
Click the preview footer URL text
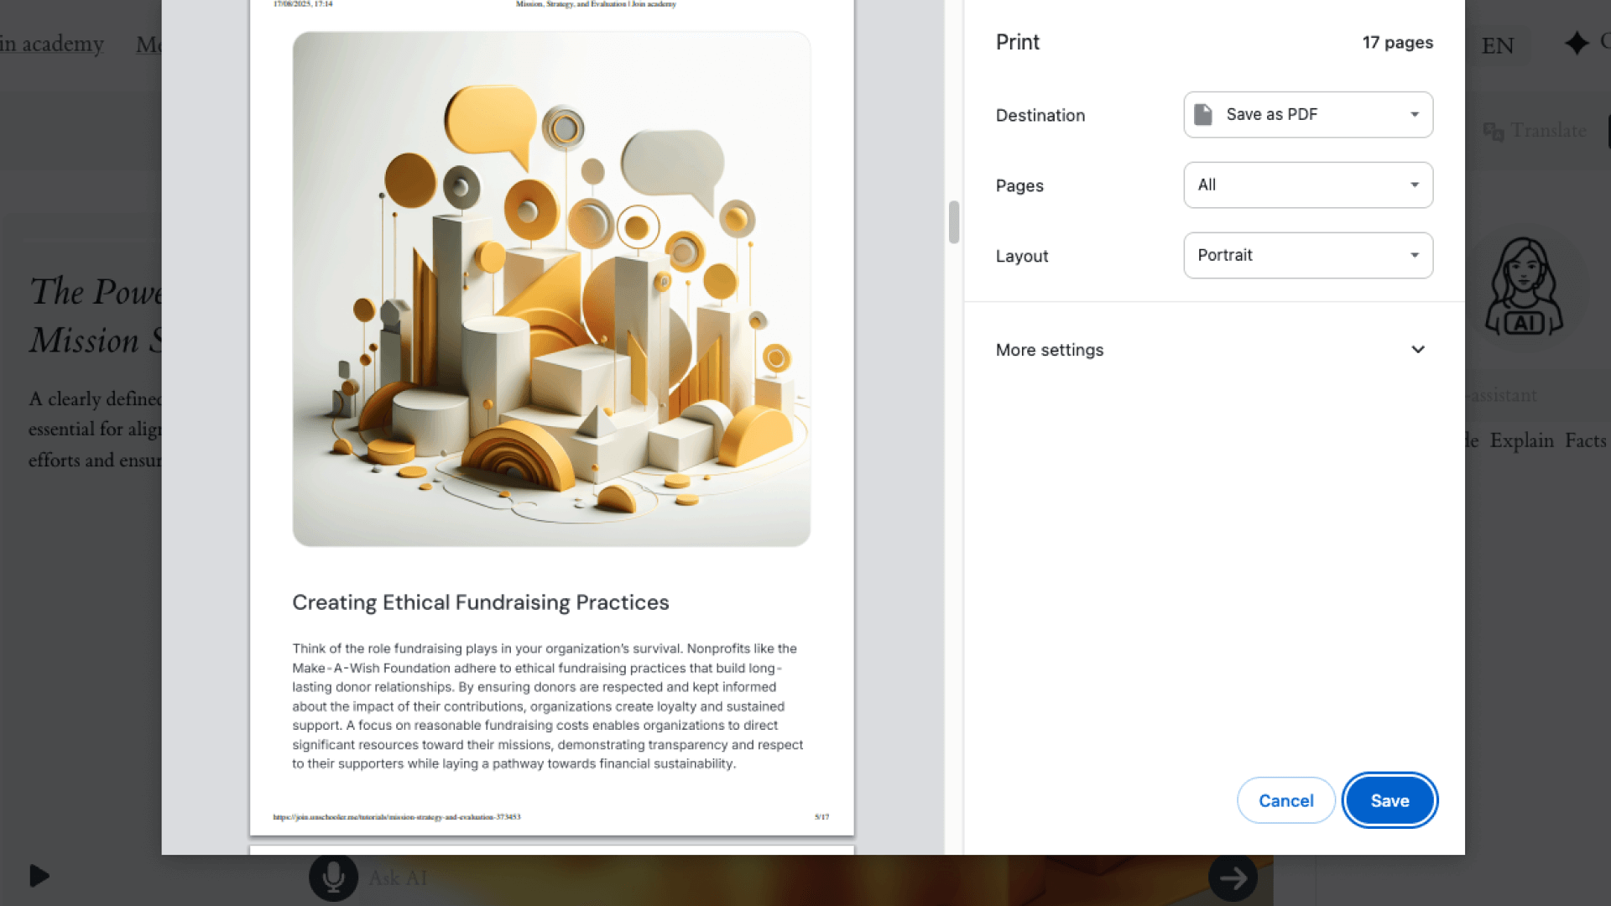(397, 817)
